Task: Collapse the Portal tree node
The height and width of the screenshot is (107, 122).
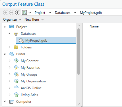Action: click(5, 54)
